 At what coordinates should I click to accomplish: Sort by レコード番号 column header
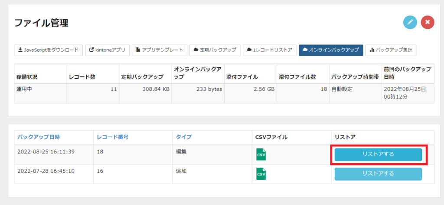point(113,137)
